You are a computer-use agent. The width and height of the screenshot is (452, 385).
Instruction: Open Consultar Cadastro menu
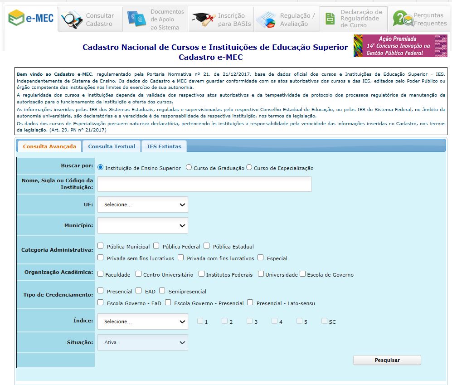click(x=90, y=19)
